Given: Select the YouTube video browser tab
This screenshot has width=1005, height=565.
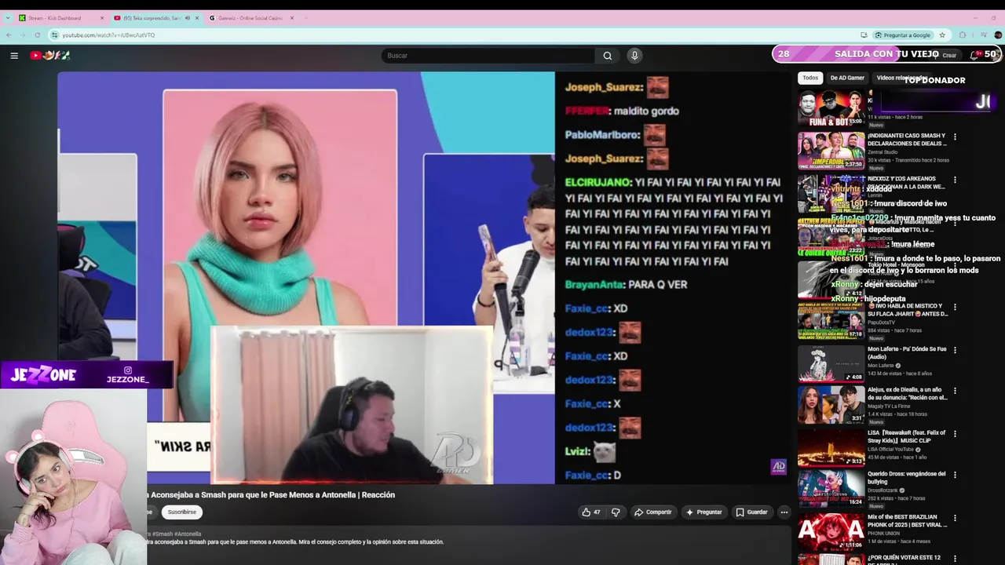Looking at the screenshot, I should 155,18.
